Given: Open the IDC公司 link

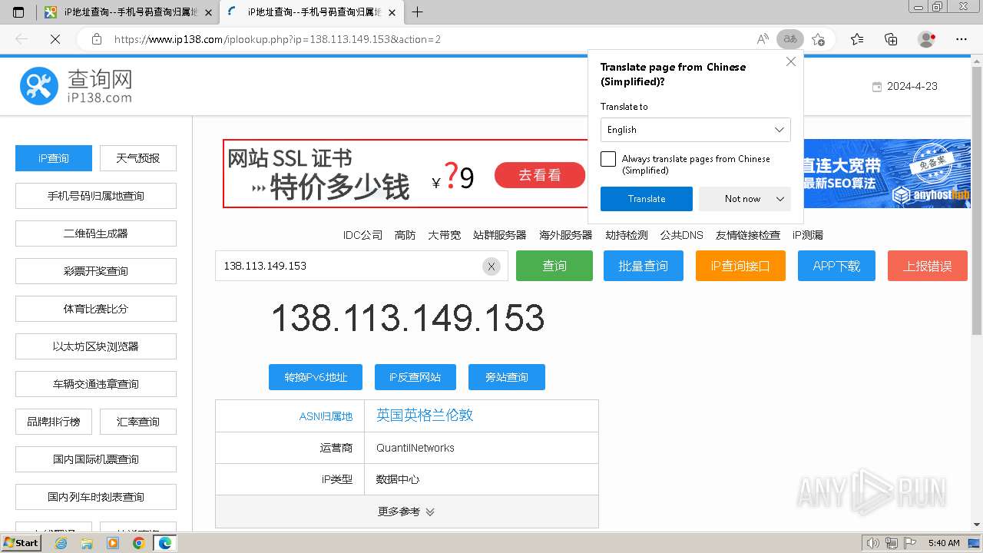Looking at the screenshot, I should point(362,235).
